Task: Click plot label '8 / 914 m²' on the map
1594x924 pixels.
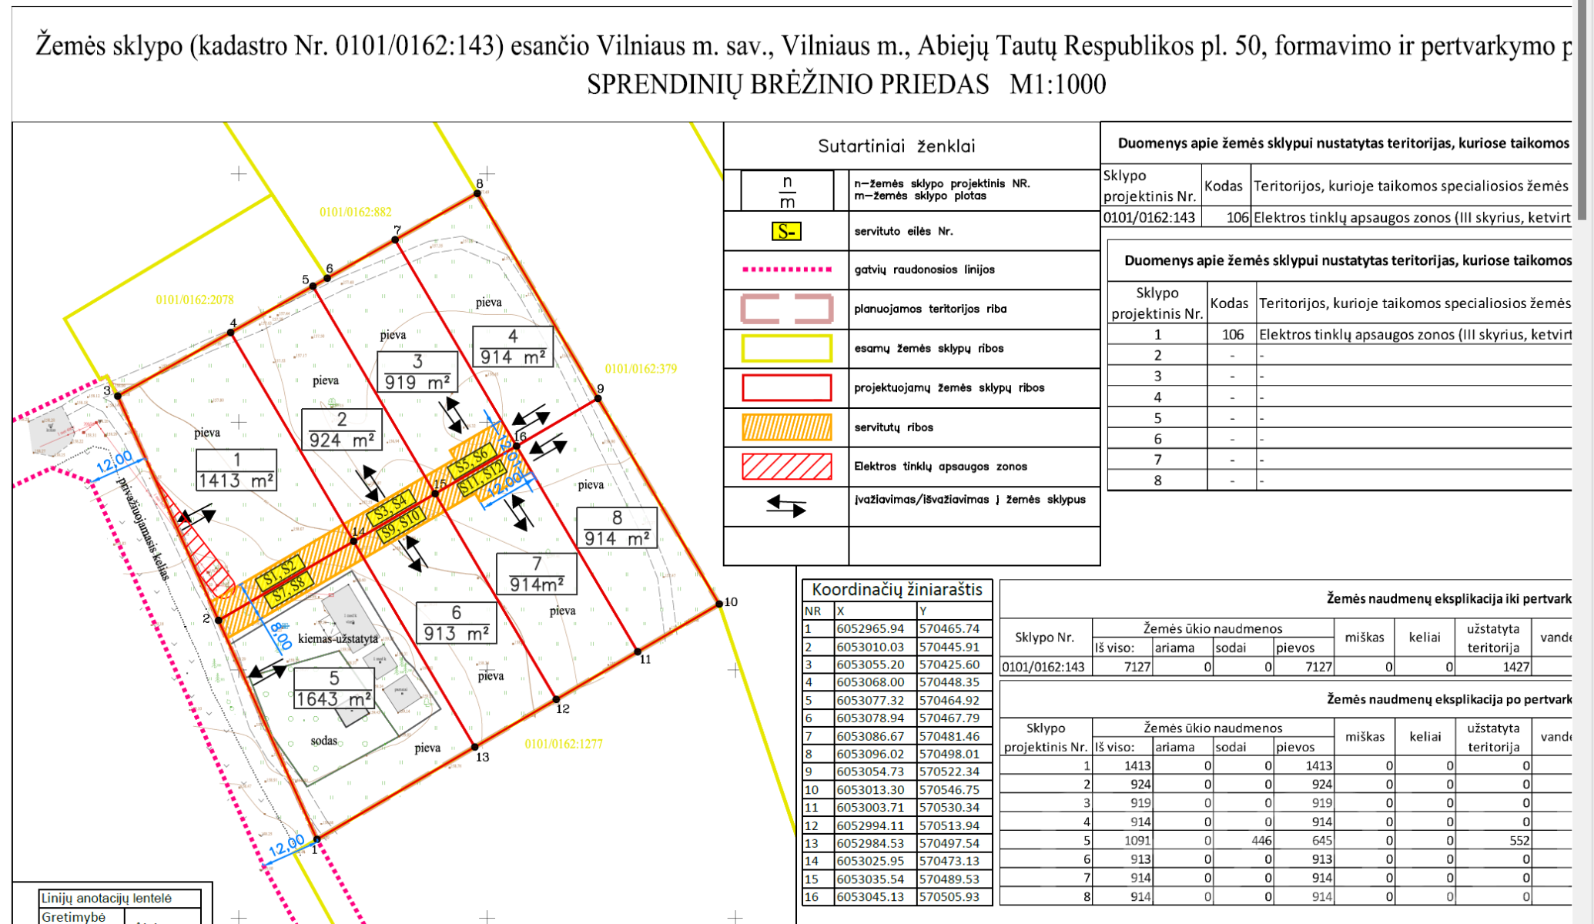Action: [617, 528]
